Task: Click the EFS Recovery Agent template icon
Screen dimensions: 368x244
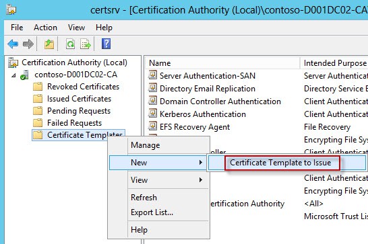Action: coord(152,126)
